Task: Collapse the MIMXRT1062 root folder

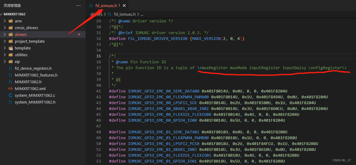Action: click(x=2, y=14)
